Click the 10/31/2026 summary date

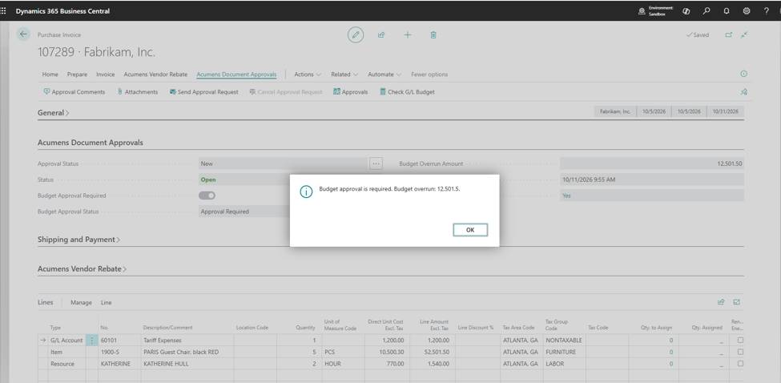pyautogui.click(x=725, y=111)
